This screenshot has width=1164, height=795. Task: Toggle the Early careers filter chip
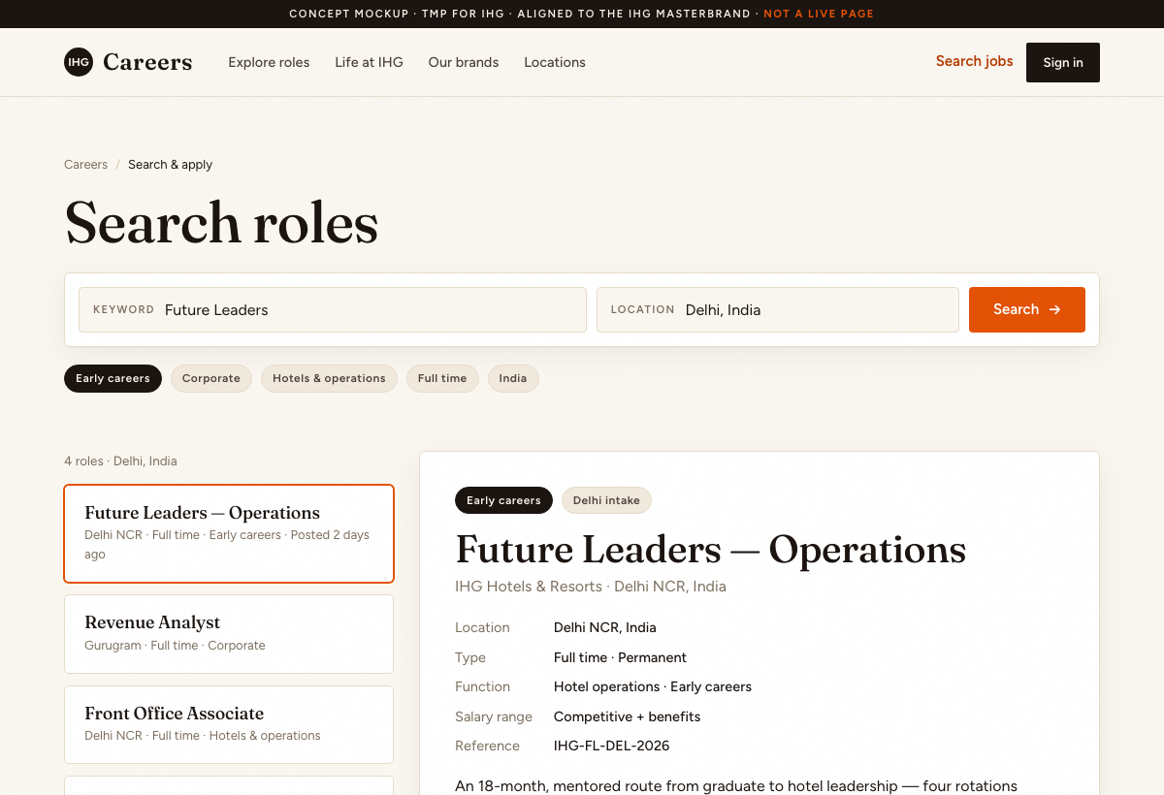click(x=113, y=378)
